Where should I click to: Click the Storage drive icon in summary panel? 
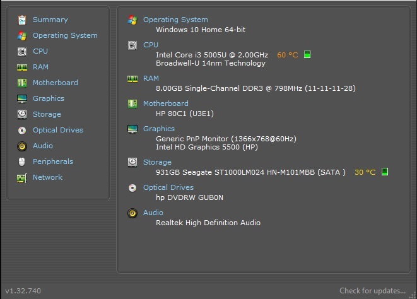tap(132, 162)
